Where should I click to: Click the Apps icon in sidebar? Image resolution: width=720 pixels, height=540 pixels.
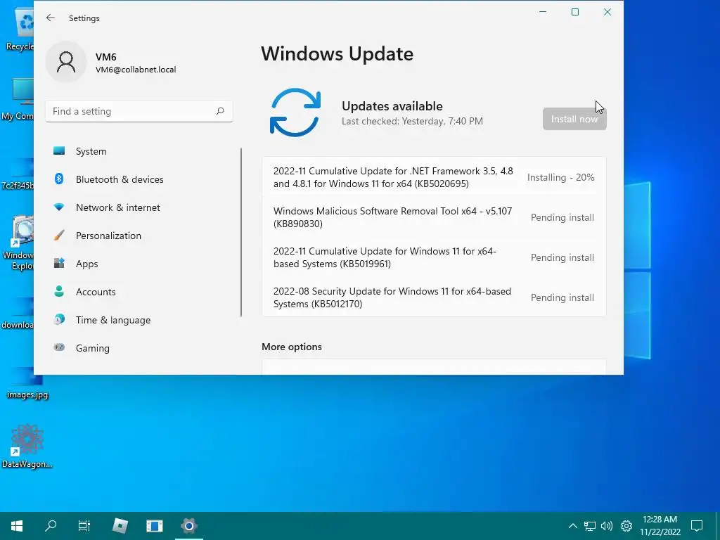(59, 264)
